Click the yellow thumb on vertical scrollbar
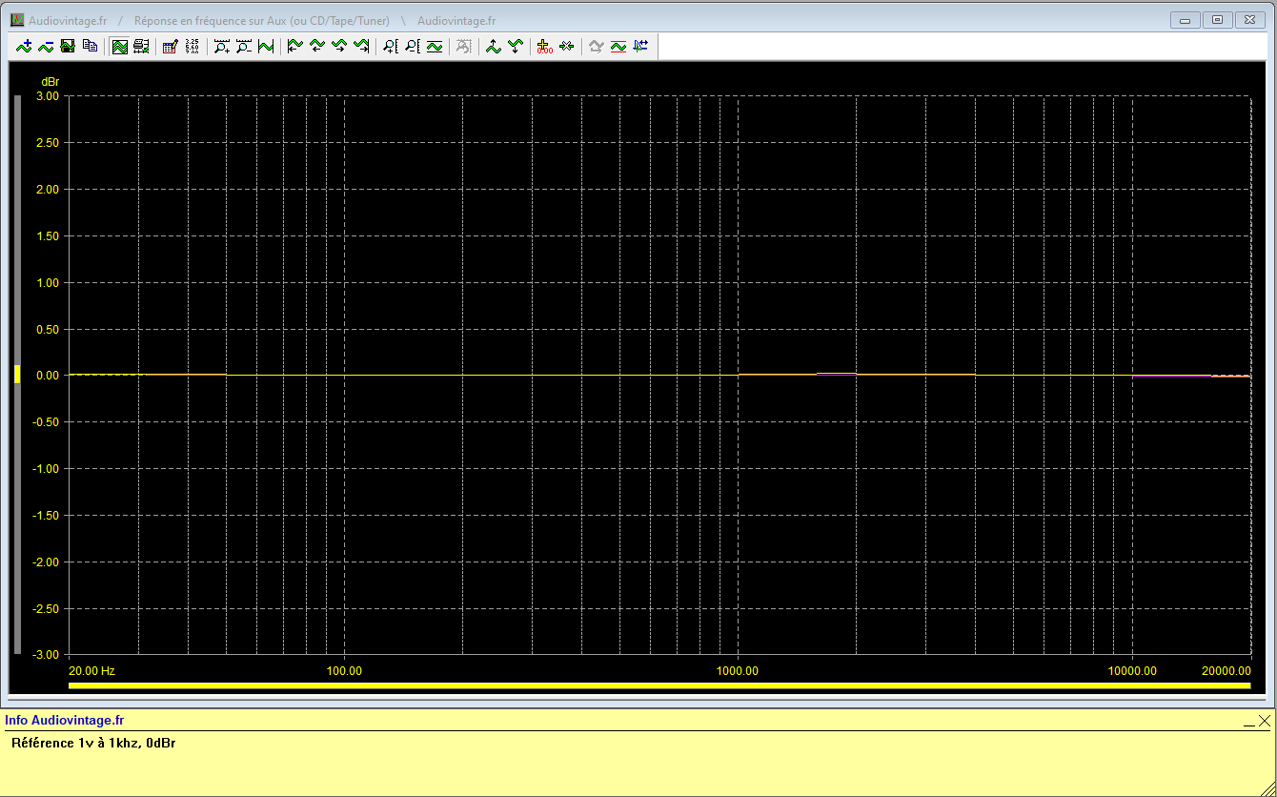This screenshot has height=797, width=1277. click(x=16, y=375)
